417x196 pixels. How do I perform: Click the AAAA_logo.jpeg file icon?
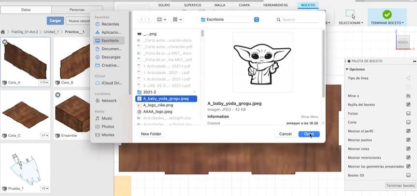[x=139, y=112]
